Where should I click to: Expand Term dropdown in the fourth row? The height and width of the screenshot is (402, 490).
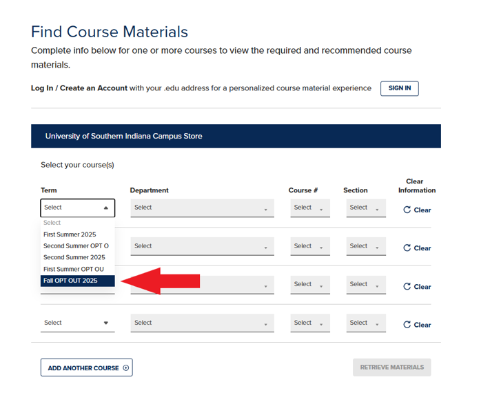pos(77,323)
